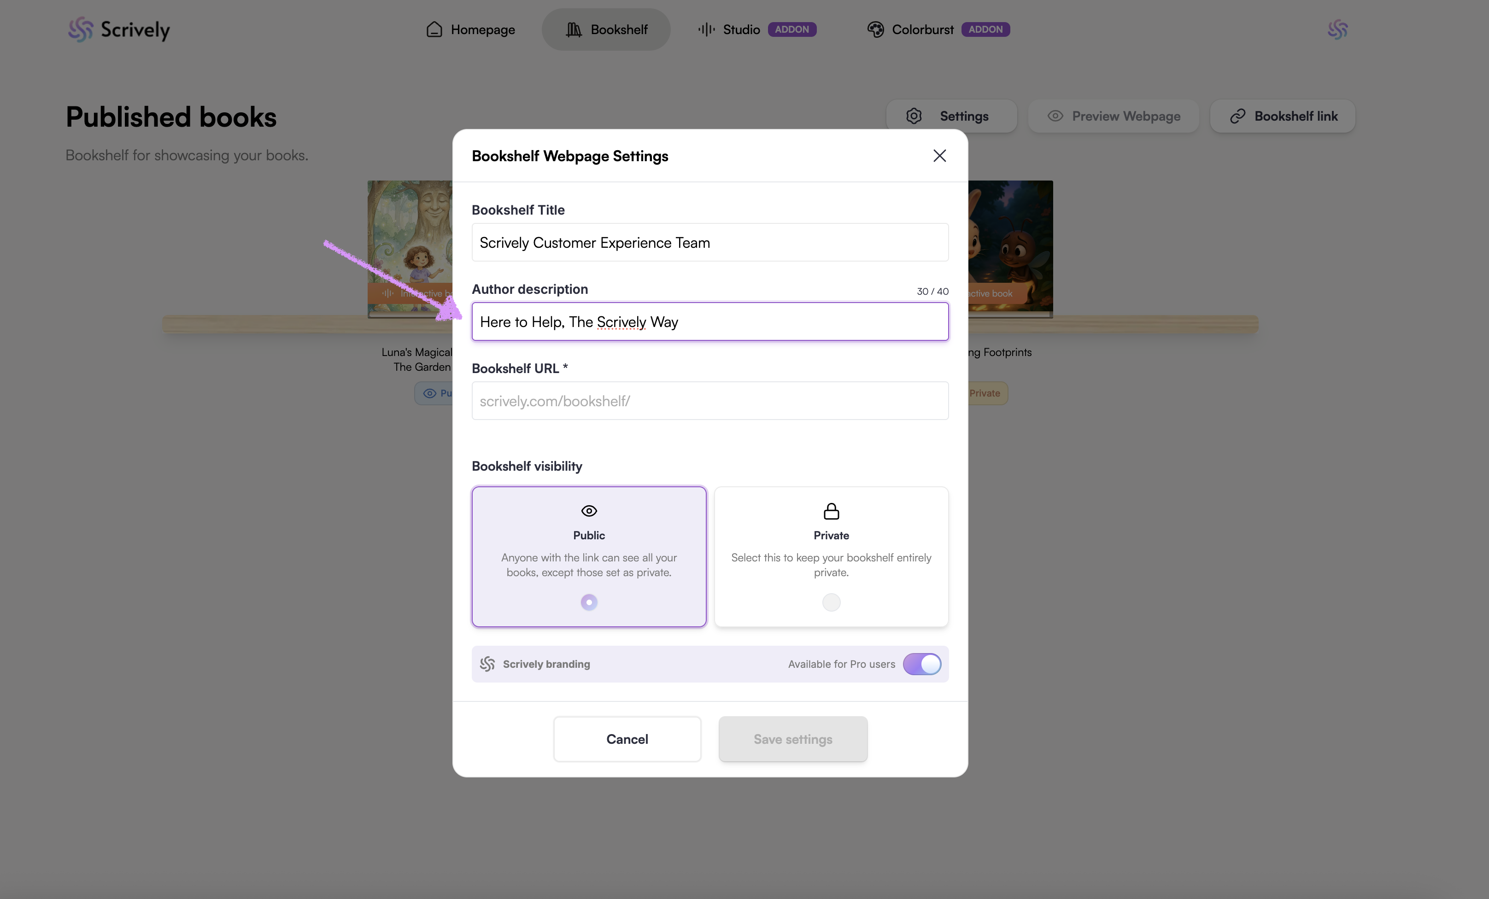This screenshot has width=1489, height=899.
Task: Open the Homepage tab
Action: tap(471, 29)
